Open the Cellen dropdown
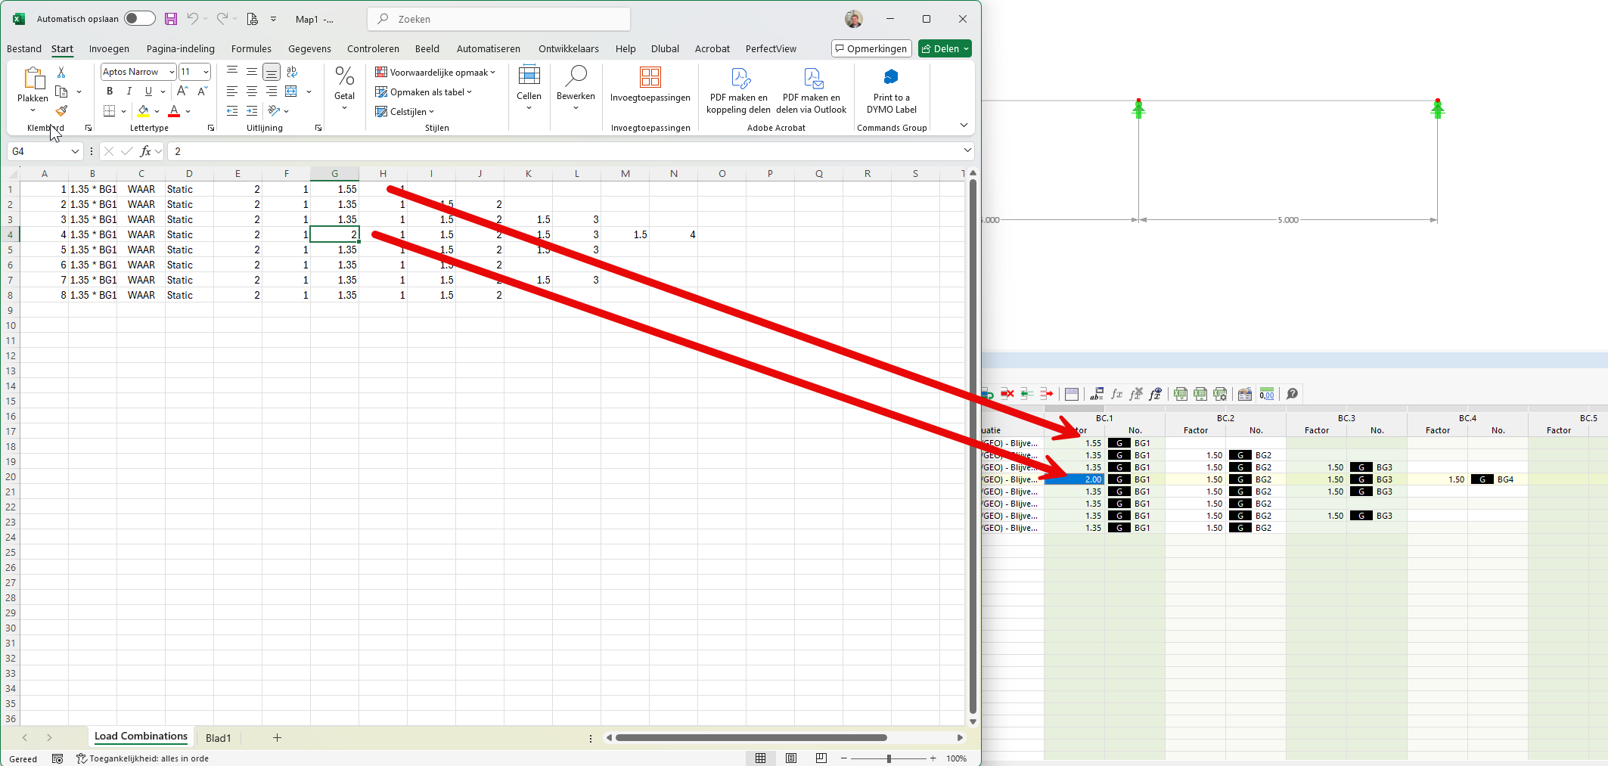Viewport: 1608px width, 766px height. [x=529, y=88]
